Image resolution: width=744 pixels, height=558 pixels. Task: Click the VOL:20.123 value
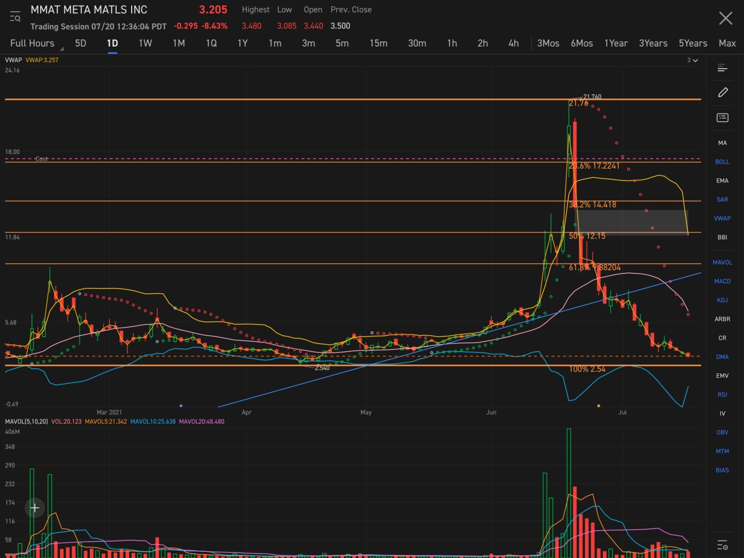(66, 422)
